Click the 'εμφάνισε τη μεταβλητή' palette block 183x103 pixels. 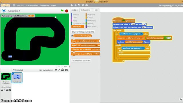point(85,49)
